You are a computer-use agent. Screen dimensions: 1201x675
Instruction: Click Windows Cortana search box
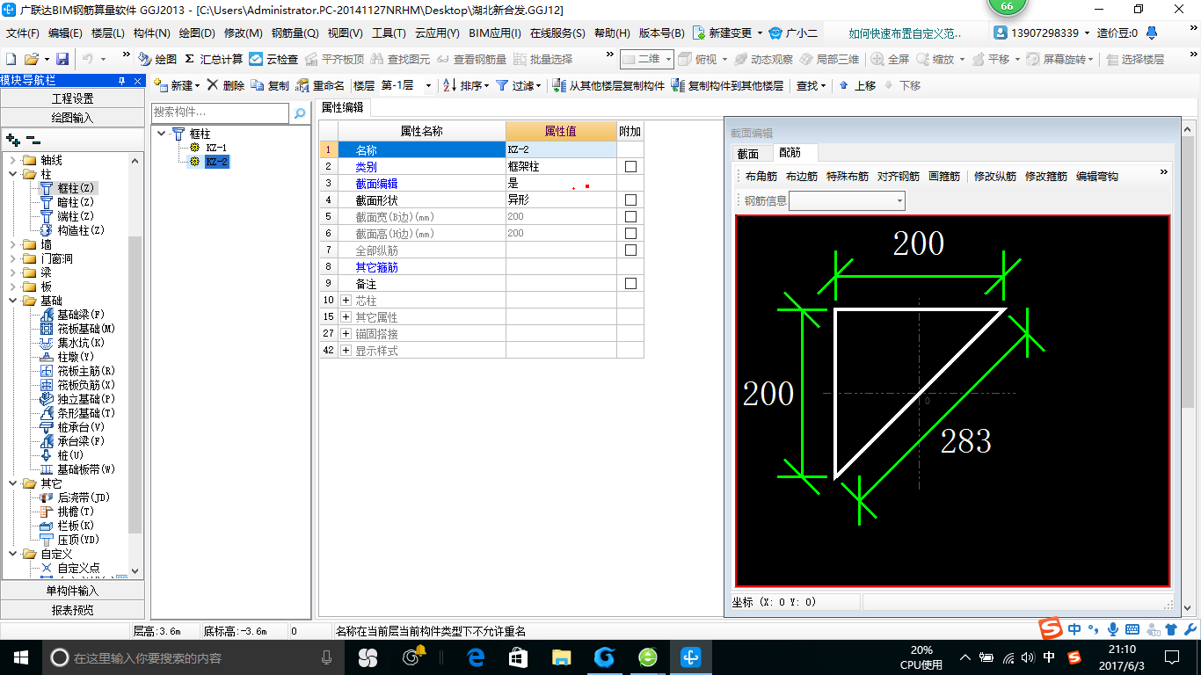pyautogui.click(x=192, y=657)
